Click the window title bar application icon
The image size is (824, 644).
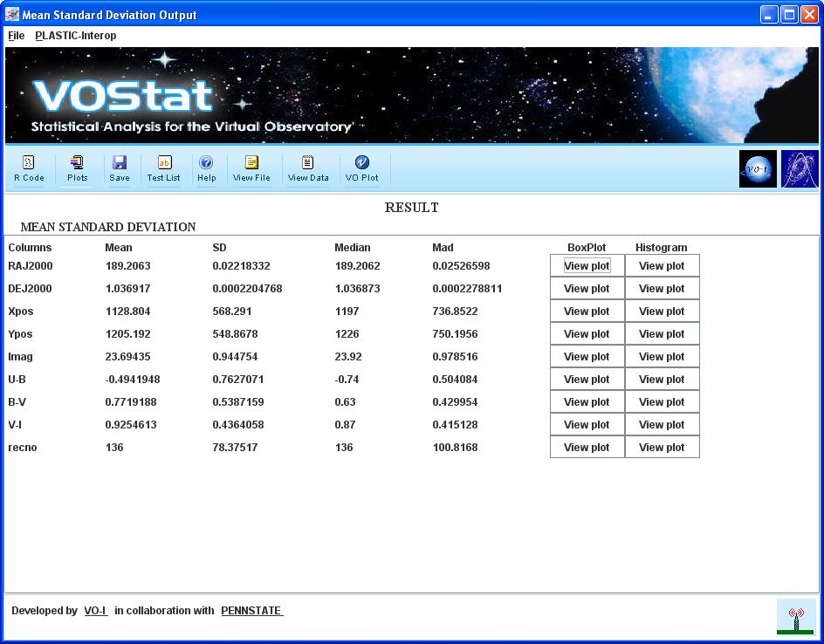12,14
